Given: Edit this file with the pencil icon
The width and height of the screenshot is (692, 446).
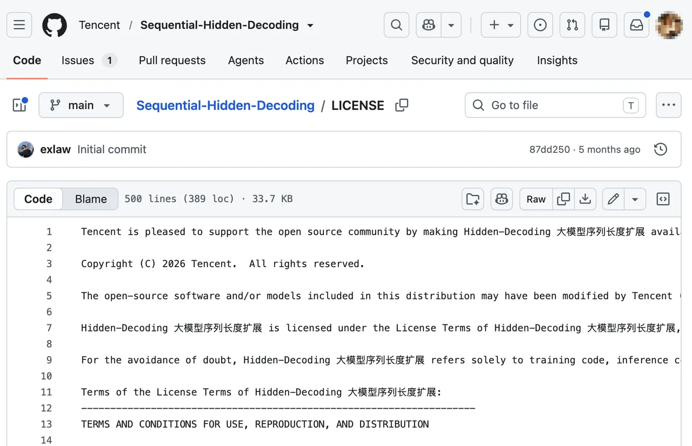Looking at the screenshot, I should click(x=614, y=199).
